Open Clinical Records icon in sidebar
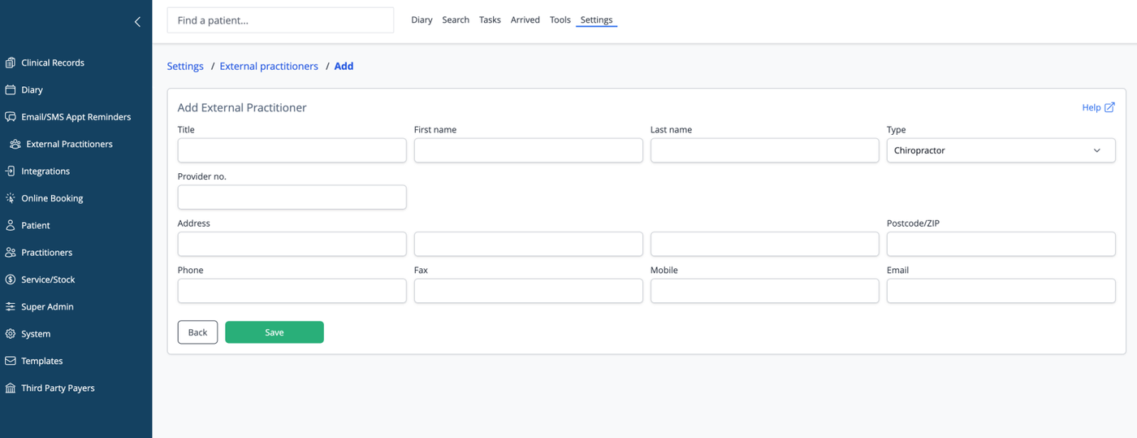Screen dimensions: 1137x438 point(11,63)
